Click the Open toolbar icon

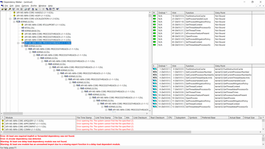tap(3, 9)
